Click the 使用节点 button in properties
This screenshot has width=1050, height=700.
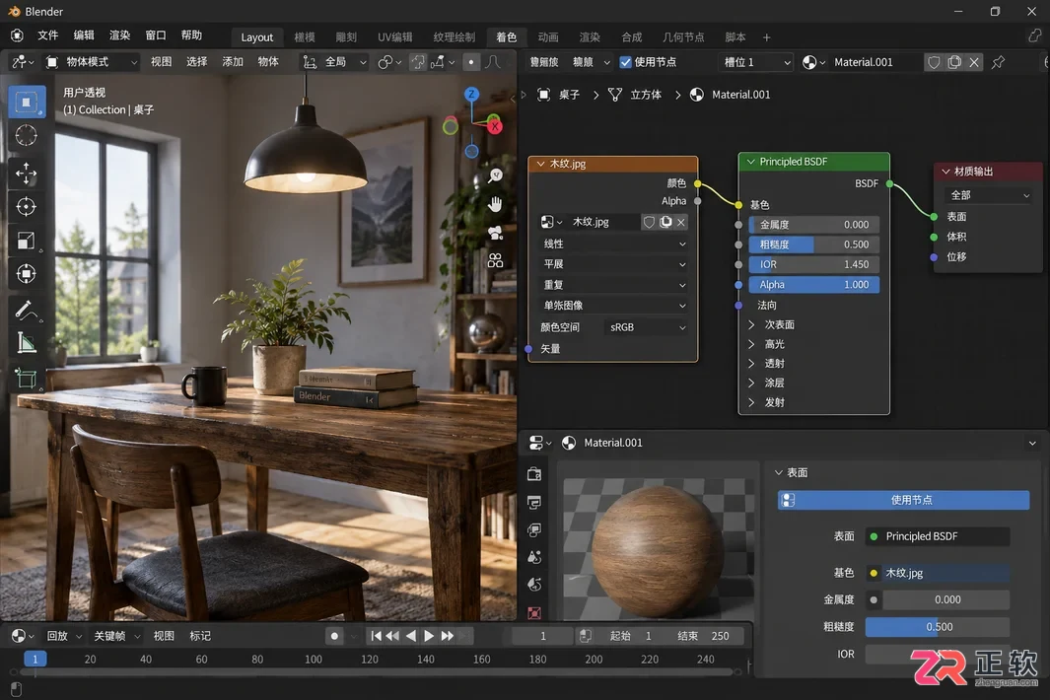[x=903, y=500]
